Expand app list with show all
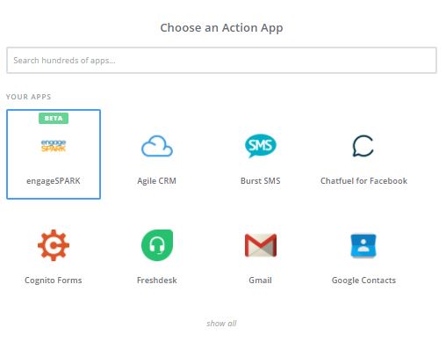Viewport: 446px width, 350px height. tap(221, 324)
